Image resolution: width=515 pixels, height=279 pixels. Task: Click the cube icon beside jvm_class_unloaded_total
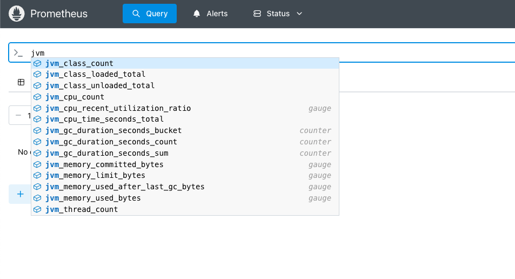pyautogui.click(x=37, y=85)
